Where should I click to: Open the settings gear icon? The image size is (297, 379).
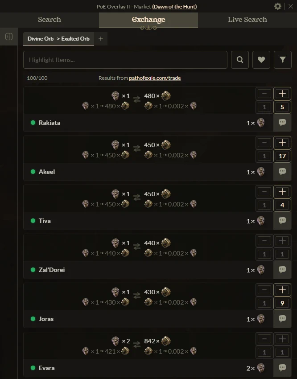pos(277,6)
